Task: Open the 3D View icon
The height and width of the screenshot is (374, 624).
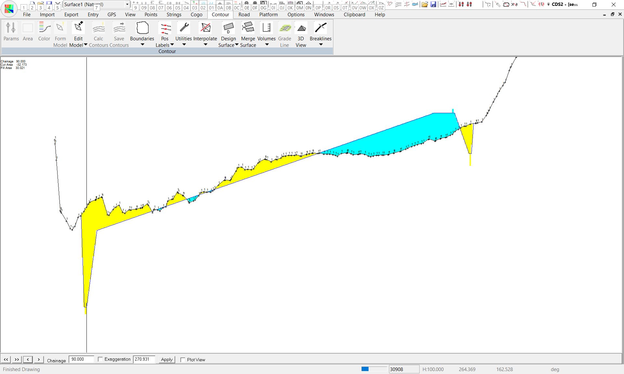Action: coord(301,28)
